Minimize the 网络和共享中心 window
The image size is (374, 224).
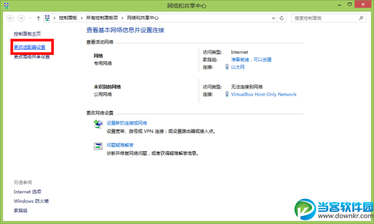[x=340, y=5]
